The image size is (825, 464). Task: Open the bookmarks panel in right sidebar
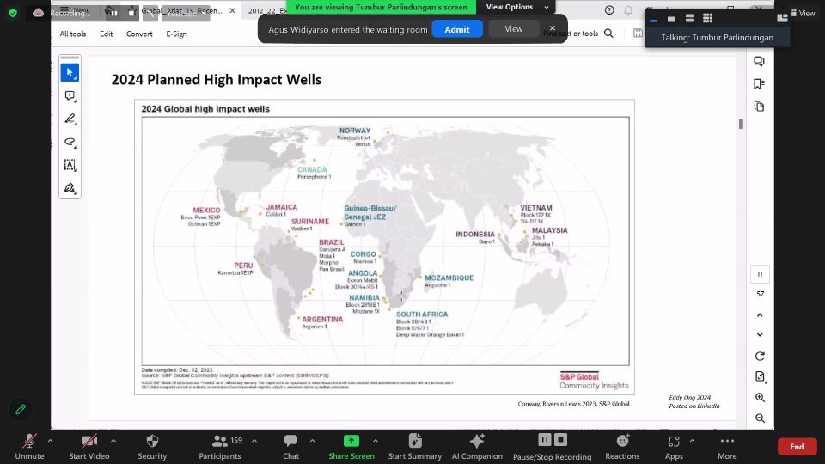coord(759,83)
